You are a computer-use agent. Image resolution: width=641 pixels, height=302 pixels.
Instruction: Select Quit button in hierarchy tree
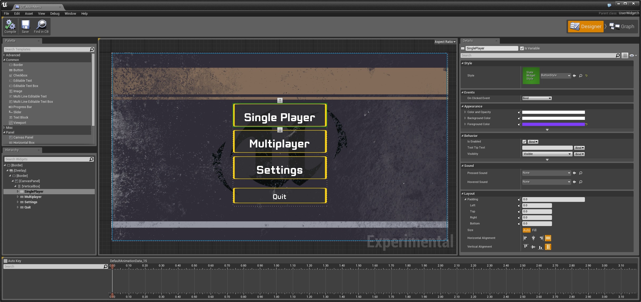pos(27,207)
